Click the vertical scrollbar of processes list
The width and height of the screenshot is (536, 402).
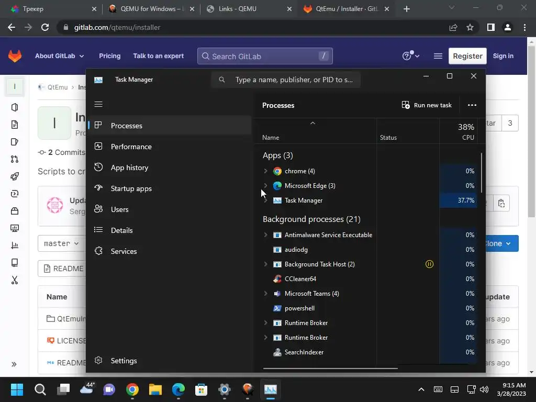(x=482, y=173)
